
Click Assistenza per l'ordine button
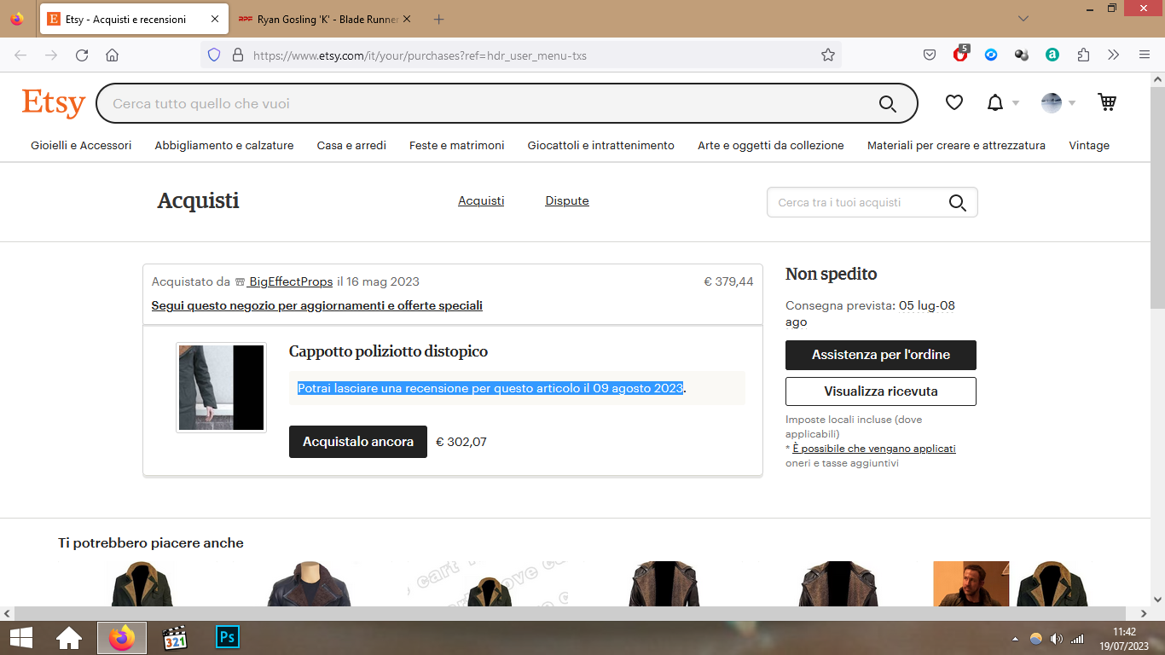click(x=881, y=355)
